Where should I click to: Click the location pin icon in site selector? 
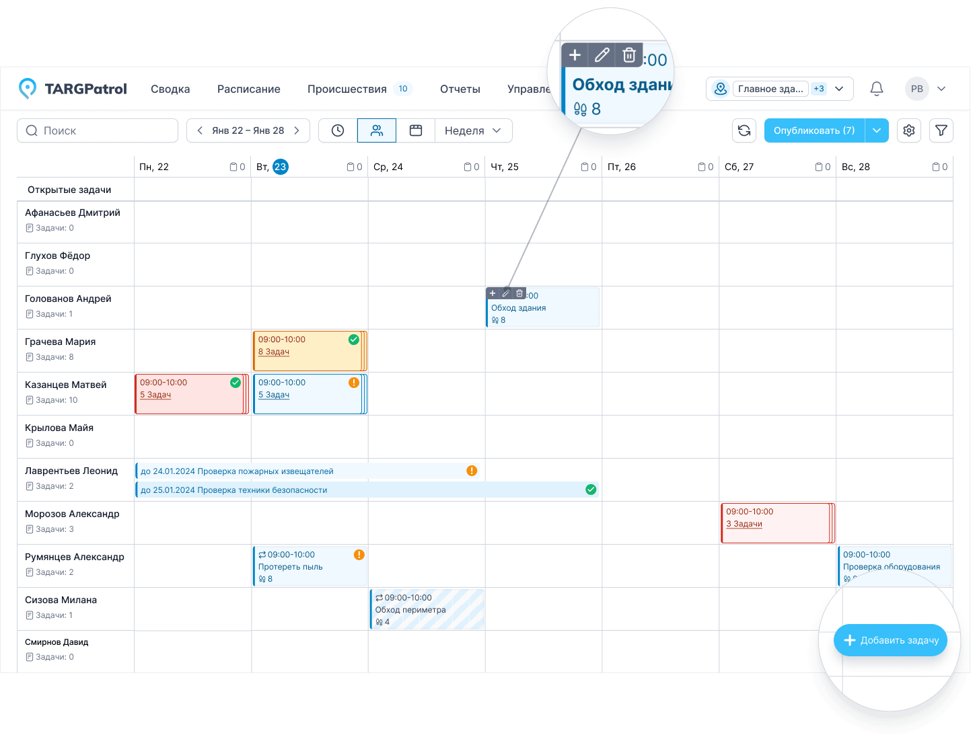click(x=721, y=89)
